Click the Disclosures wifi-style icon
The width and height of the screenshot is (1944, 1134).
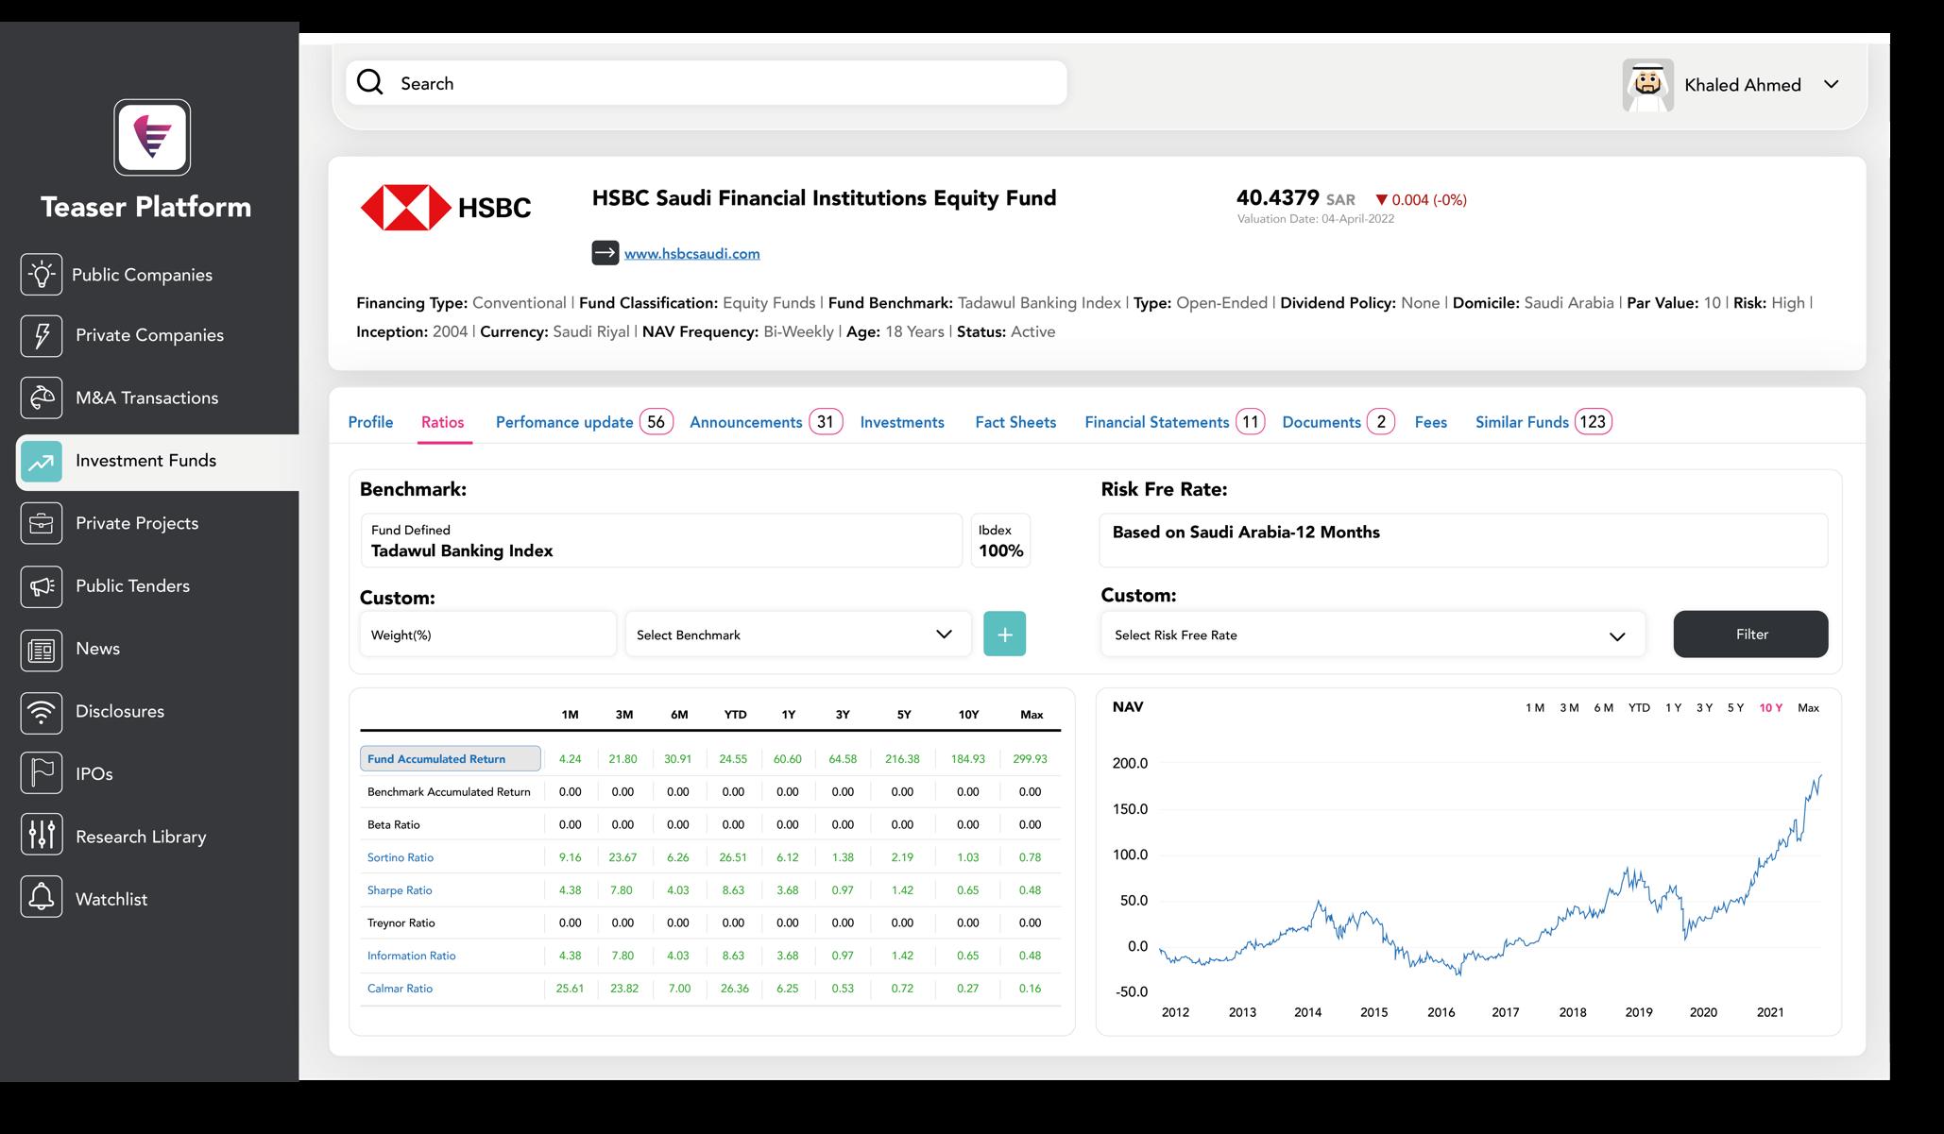tap(42, 712)
